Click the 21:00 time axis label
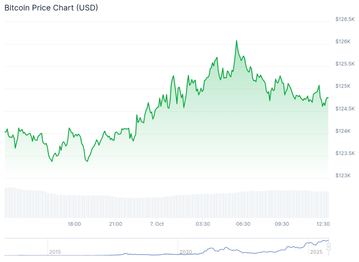This screenshot has width=359, height=262. (x=115, y=224)
